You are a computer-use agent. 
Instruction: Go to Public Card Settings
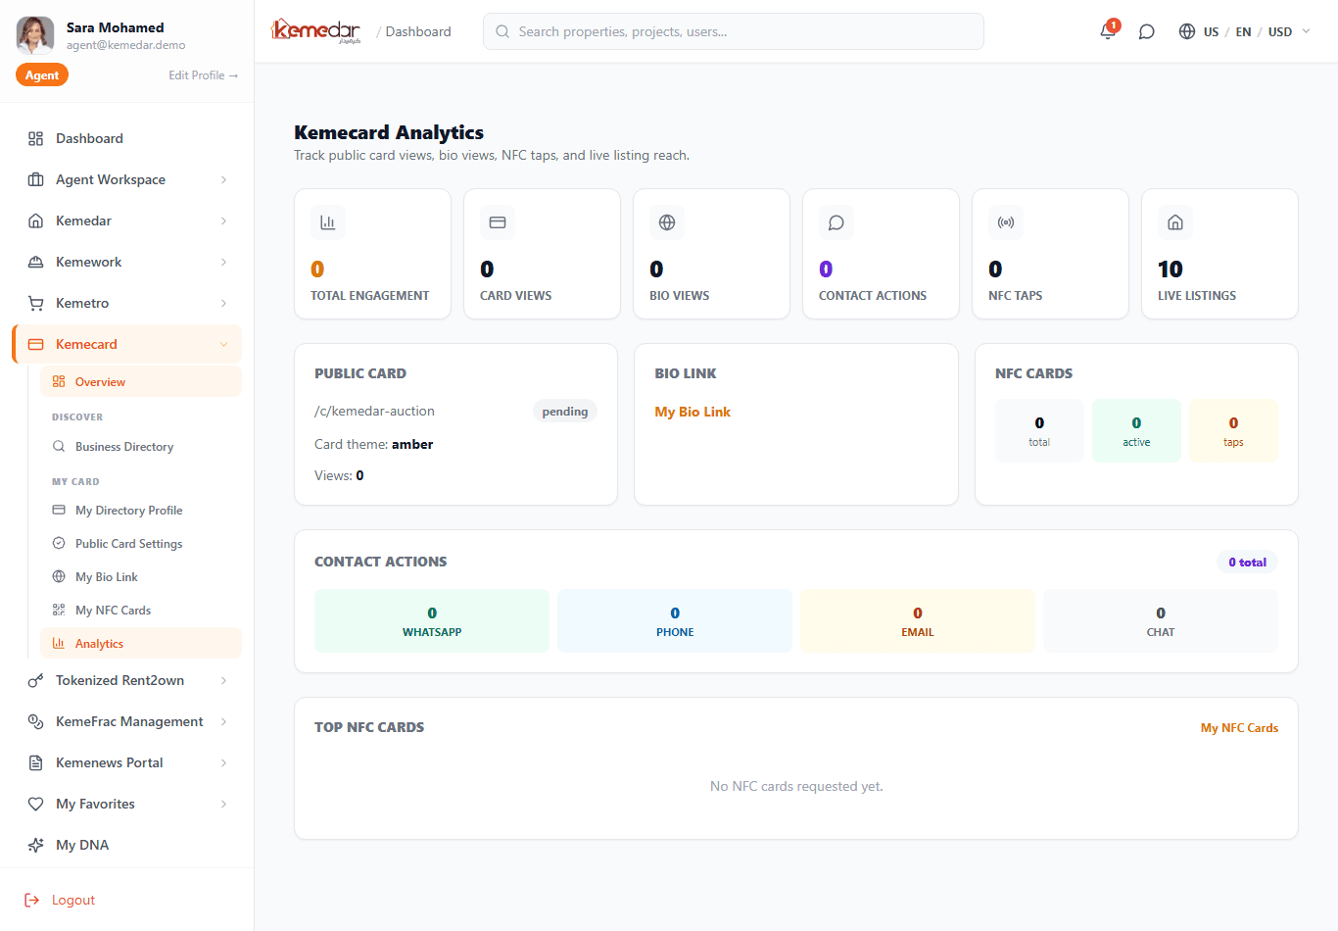(x=141, y=544)
